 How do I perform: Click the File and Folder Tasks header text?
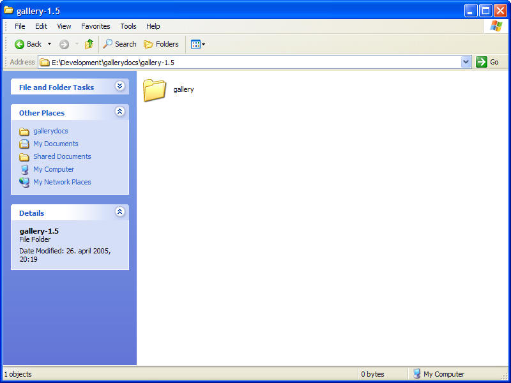[56, 87]
